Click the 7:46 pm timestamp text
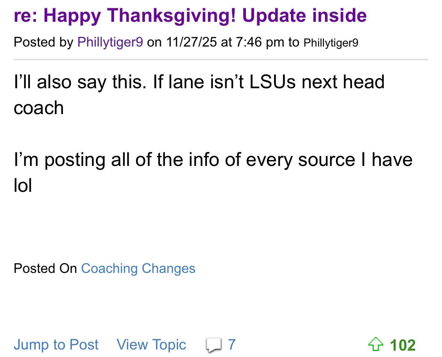442x357 pixels. (260, 42)
